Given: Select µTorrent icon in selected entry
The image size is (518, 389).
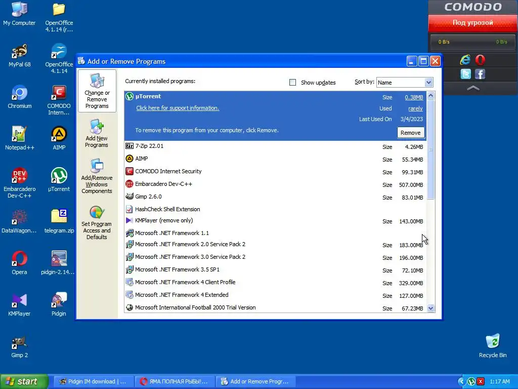Looking at the screenshot, I should 129,97.
